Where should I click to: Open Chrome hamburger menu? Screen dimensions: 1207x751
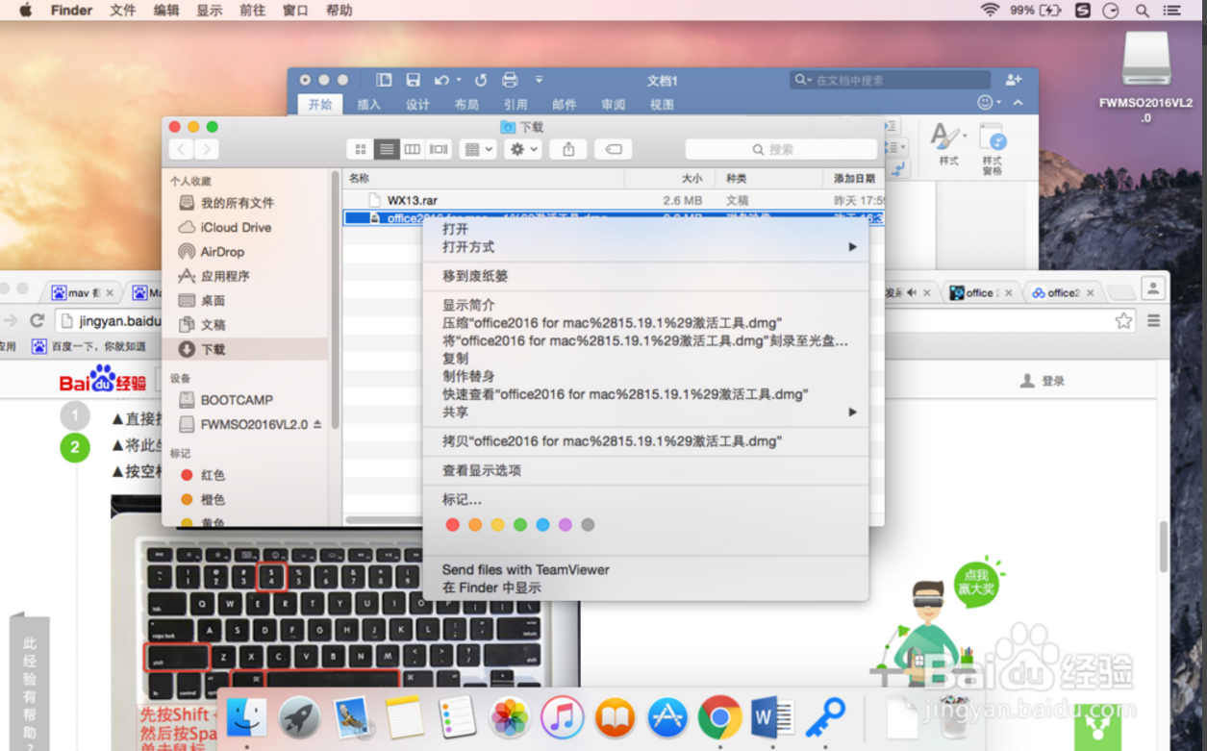tap(1153, 321)
